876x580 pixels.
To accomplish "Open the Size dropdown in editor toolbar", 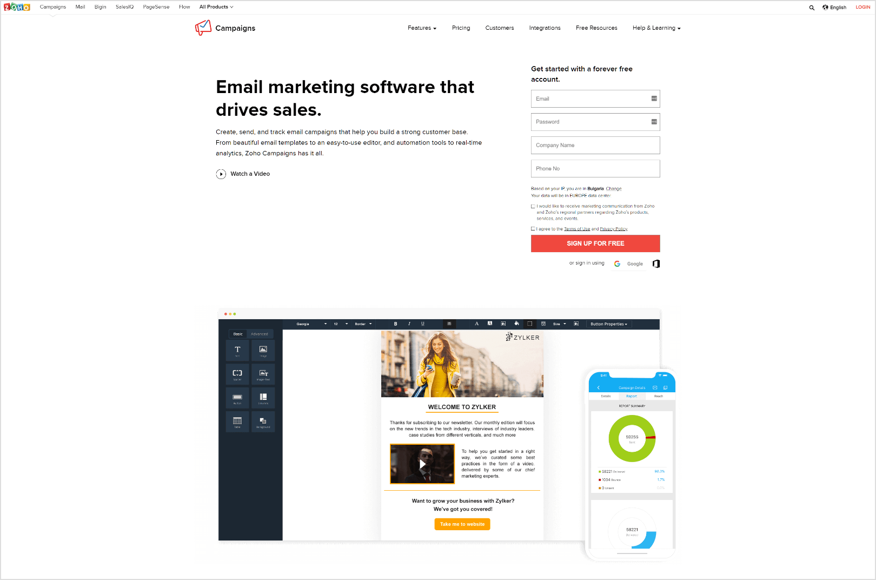I will click(x=560, y=324).
